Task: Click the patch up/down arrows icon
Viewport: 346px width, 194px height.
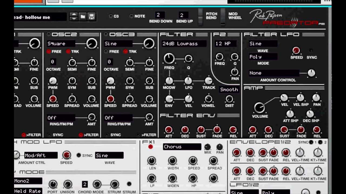Action: coord(74,17)
